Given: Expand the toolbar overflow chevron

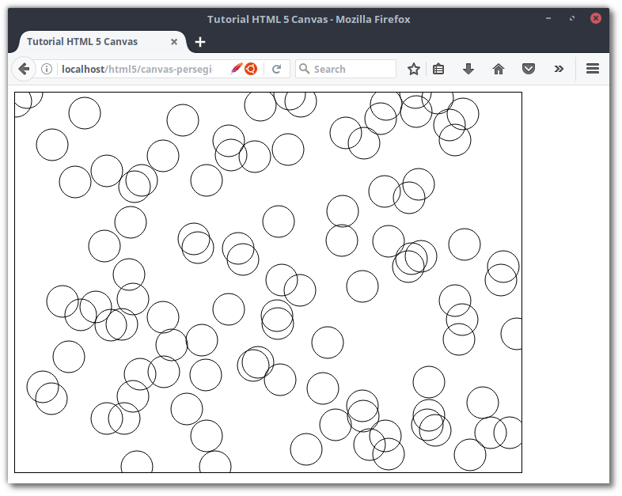Looking at the screenshot, I should 559,69.
